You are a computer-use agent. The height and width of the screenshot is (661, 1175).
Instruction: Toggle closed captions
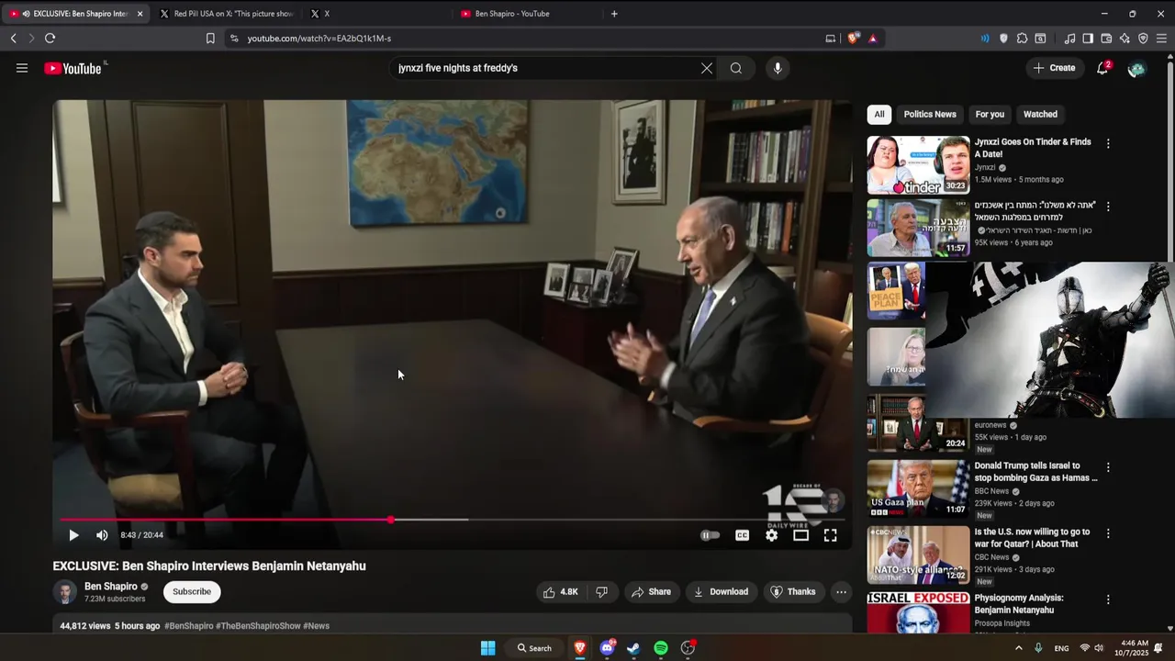pos(742,535)
